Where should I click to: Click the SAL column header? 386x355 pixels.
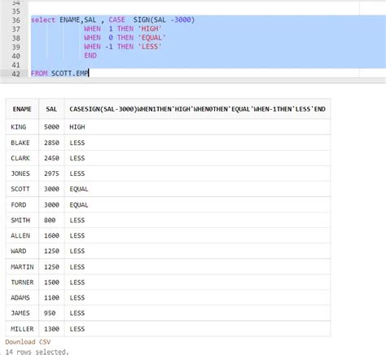click(51, 109)
